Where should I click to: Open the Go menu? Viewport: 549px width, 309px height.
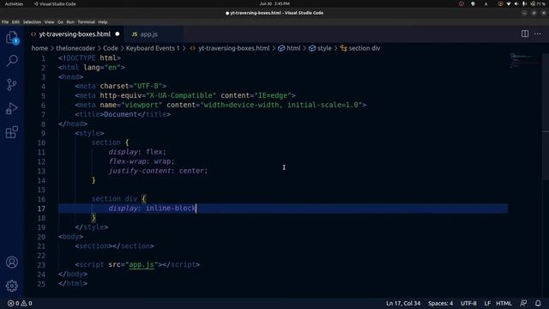coord(60,21)
